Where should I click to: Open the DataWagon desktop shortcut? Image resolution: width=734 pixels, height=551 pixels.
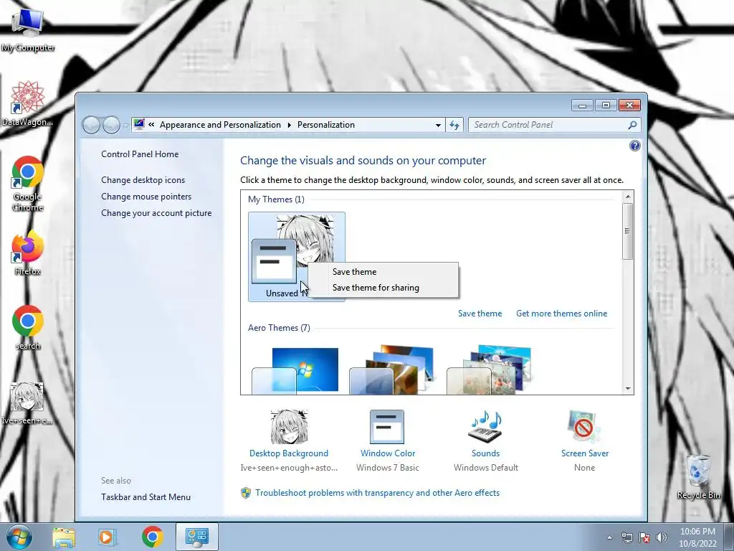click(x=28, y=103)
